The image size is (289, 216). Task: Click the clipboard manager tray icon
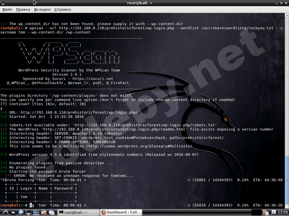click(x=265, y=212)
